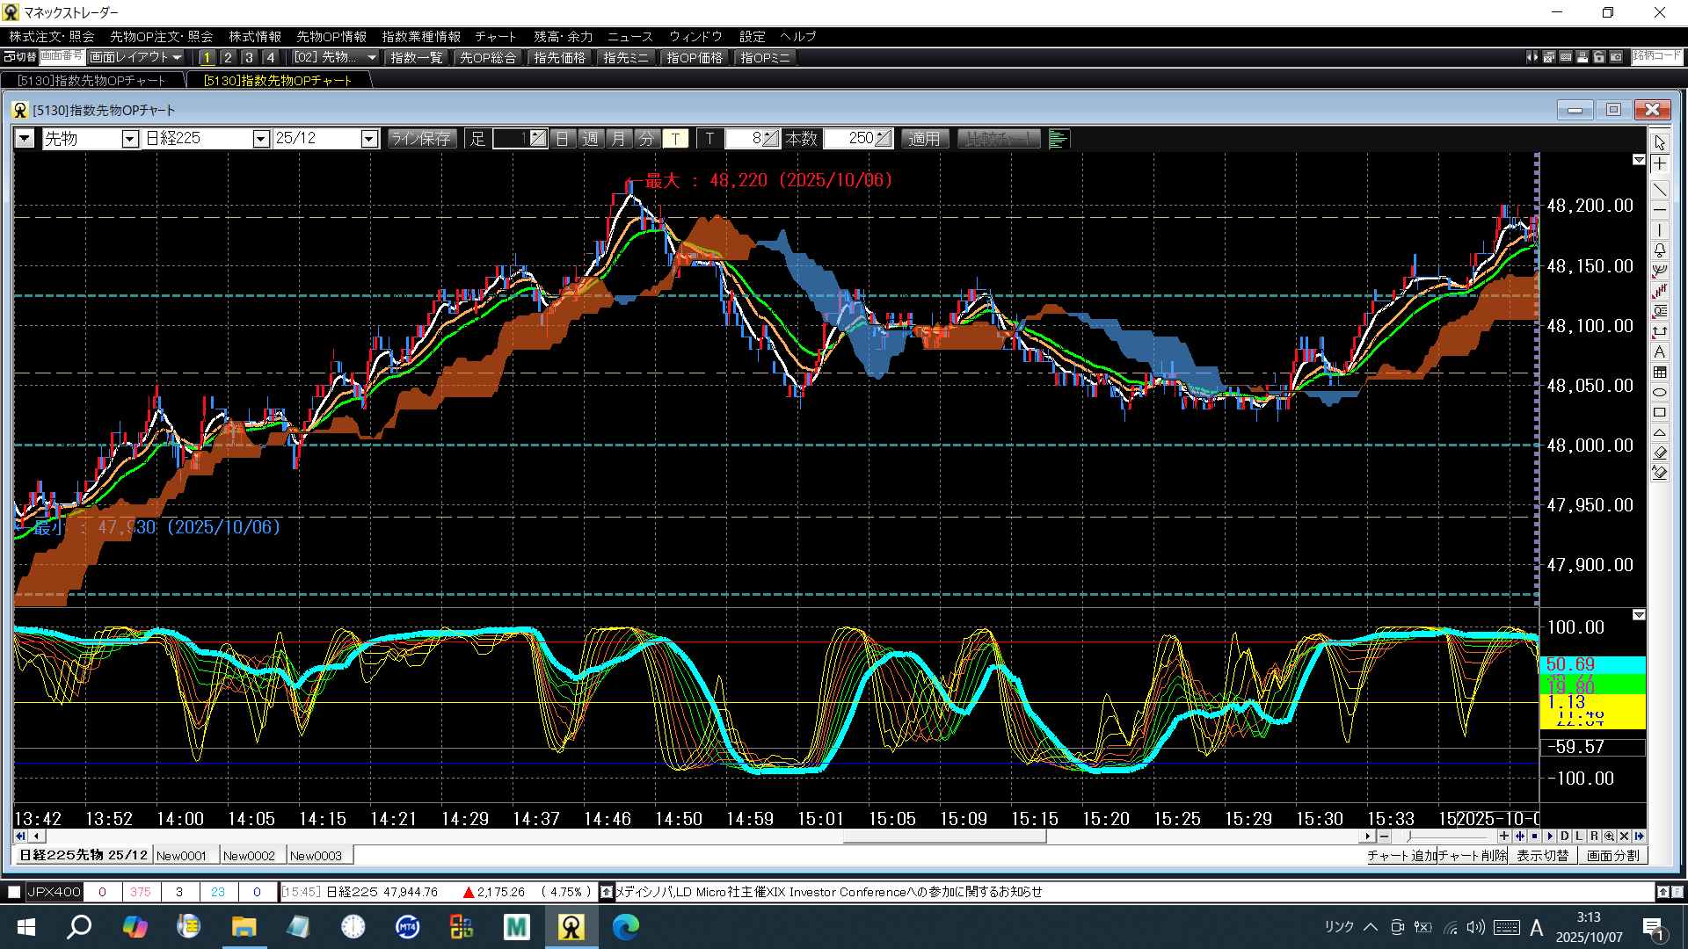The height and width of the screenshot is (949, 1688).
Task: Toggle the 日 daily timeframe button
Action: (x=563, y=139)
